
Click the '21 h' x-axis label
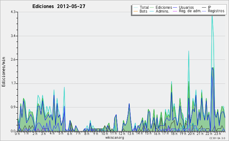tap(200, 133)
